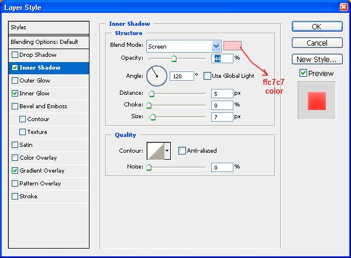Viewport: 351px width, 258px height.
Task: Focus the Distance value field
Action: pyautogui.click(x=222, y=94)
